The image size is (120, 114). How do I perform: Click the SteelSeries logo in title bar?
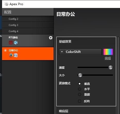6,4
